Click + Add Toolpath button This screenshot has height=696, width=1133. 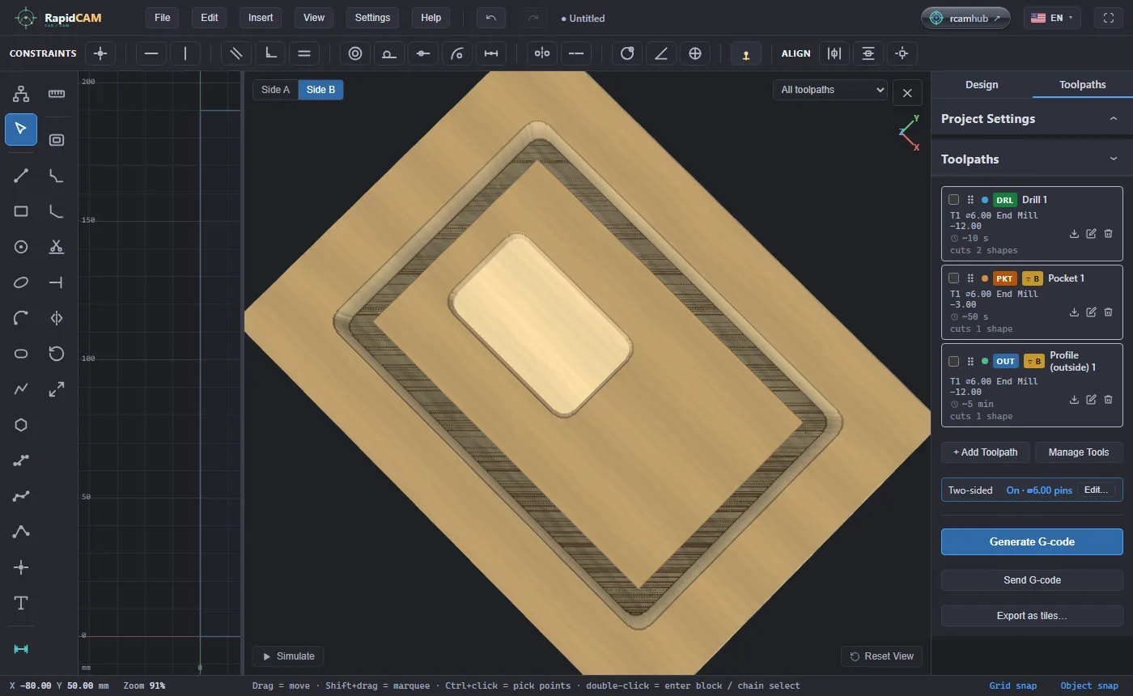[x=985, y=452]
